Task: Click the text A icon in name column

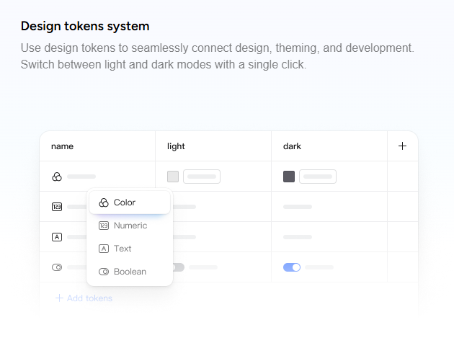Action: (57, 237)
